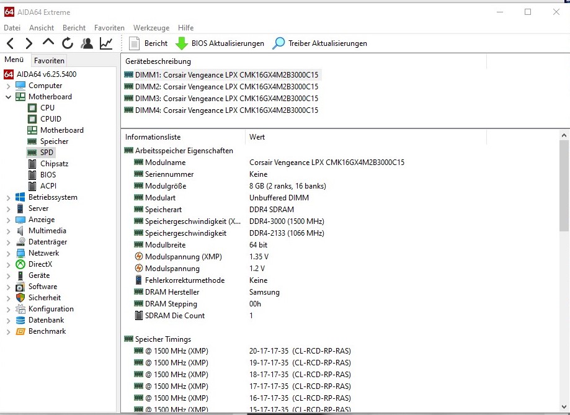Select the 20-17-17-35 timing row
The image size is (570, 415).
pyautogui.click(x=242, y=351)
